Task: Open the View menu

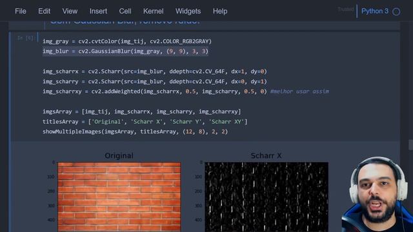Action: [70, 12]
